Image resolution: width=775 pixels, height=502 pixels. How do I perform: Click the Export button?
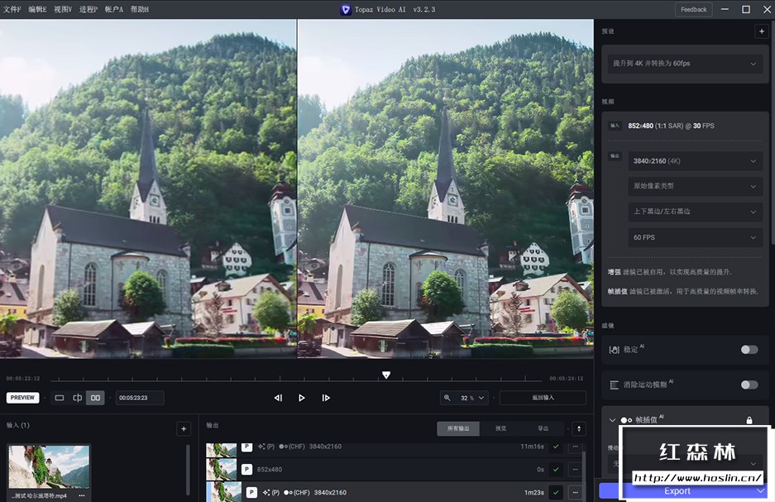click(x=677, y=490)
